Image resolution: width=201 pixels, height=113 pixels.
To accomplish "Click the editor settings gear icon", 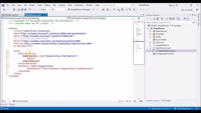I will coord(144,15).
